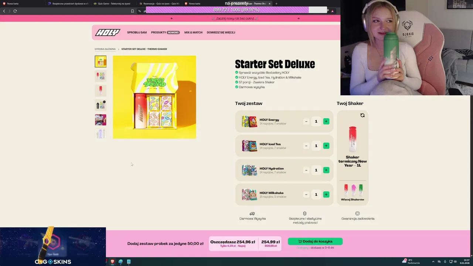Select the fifth product gallery thumbnail

click(x=101, y=120)
